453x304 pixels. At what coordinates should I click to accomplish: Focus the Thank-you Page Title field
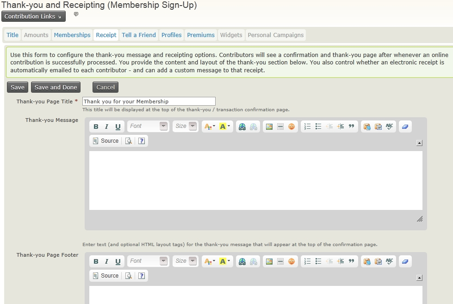pos(149,101)
